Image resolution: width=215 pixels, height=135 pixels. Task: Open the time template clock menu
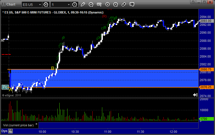pos(75,4)
